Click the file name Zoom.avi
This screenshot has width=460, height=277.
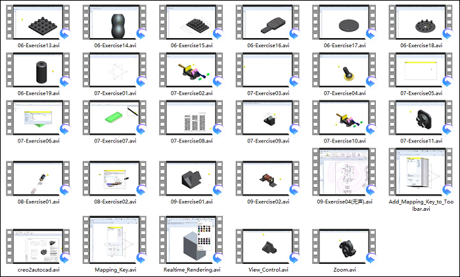(345, 270)
